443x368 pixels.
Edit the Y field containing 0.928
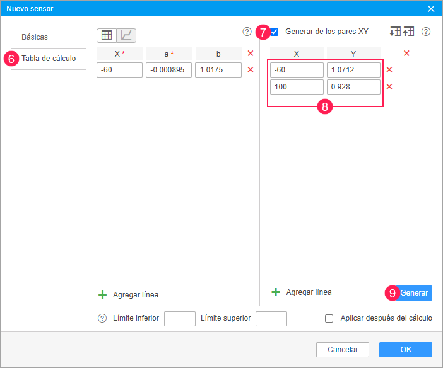click(353, 86)
